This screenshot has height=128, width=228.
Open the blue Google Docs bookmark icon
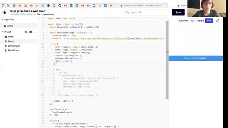tap(105, 6)
